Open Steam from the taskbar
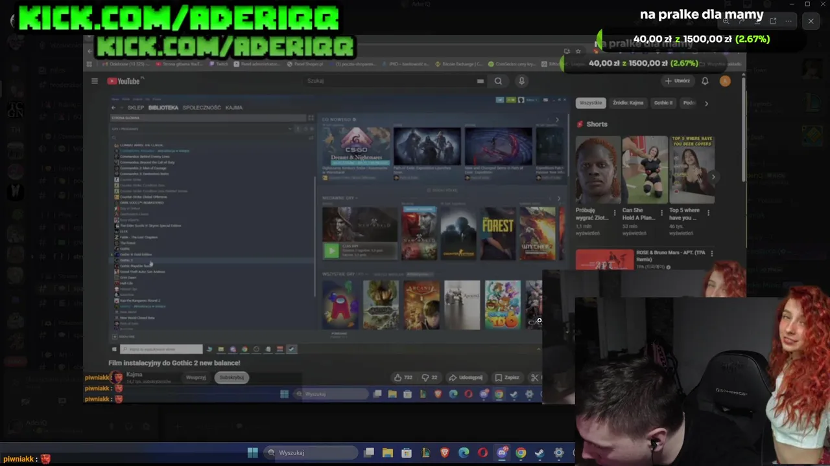This screenshot has width=830, height=466. tap(539, 452)
